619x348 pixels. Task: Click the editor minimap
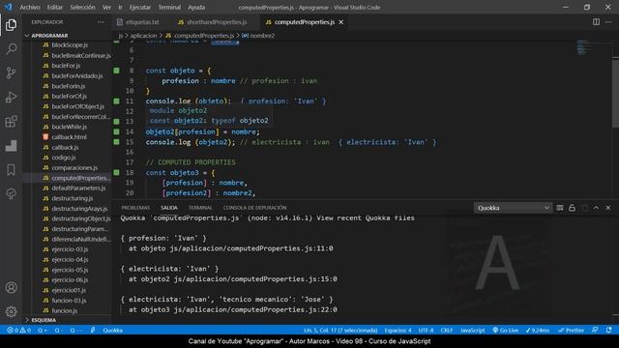coord(583,47)
